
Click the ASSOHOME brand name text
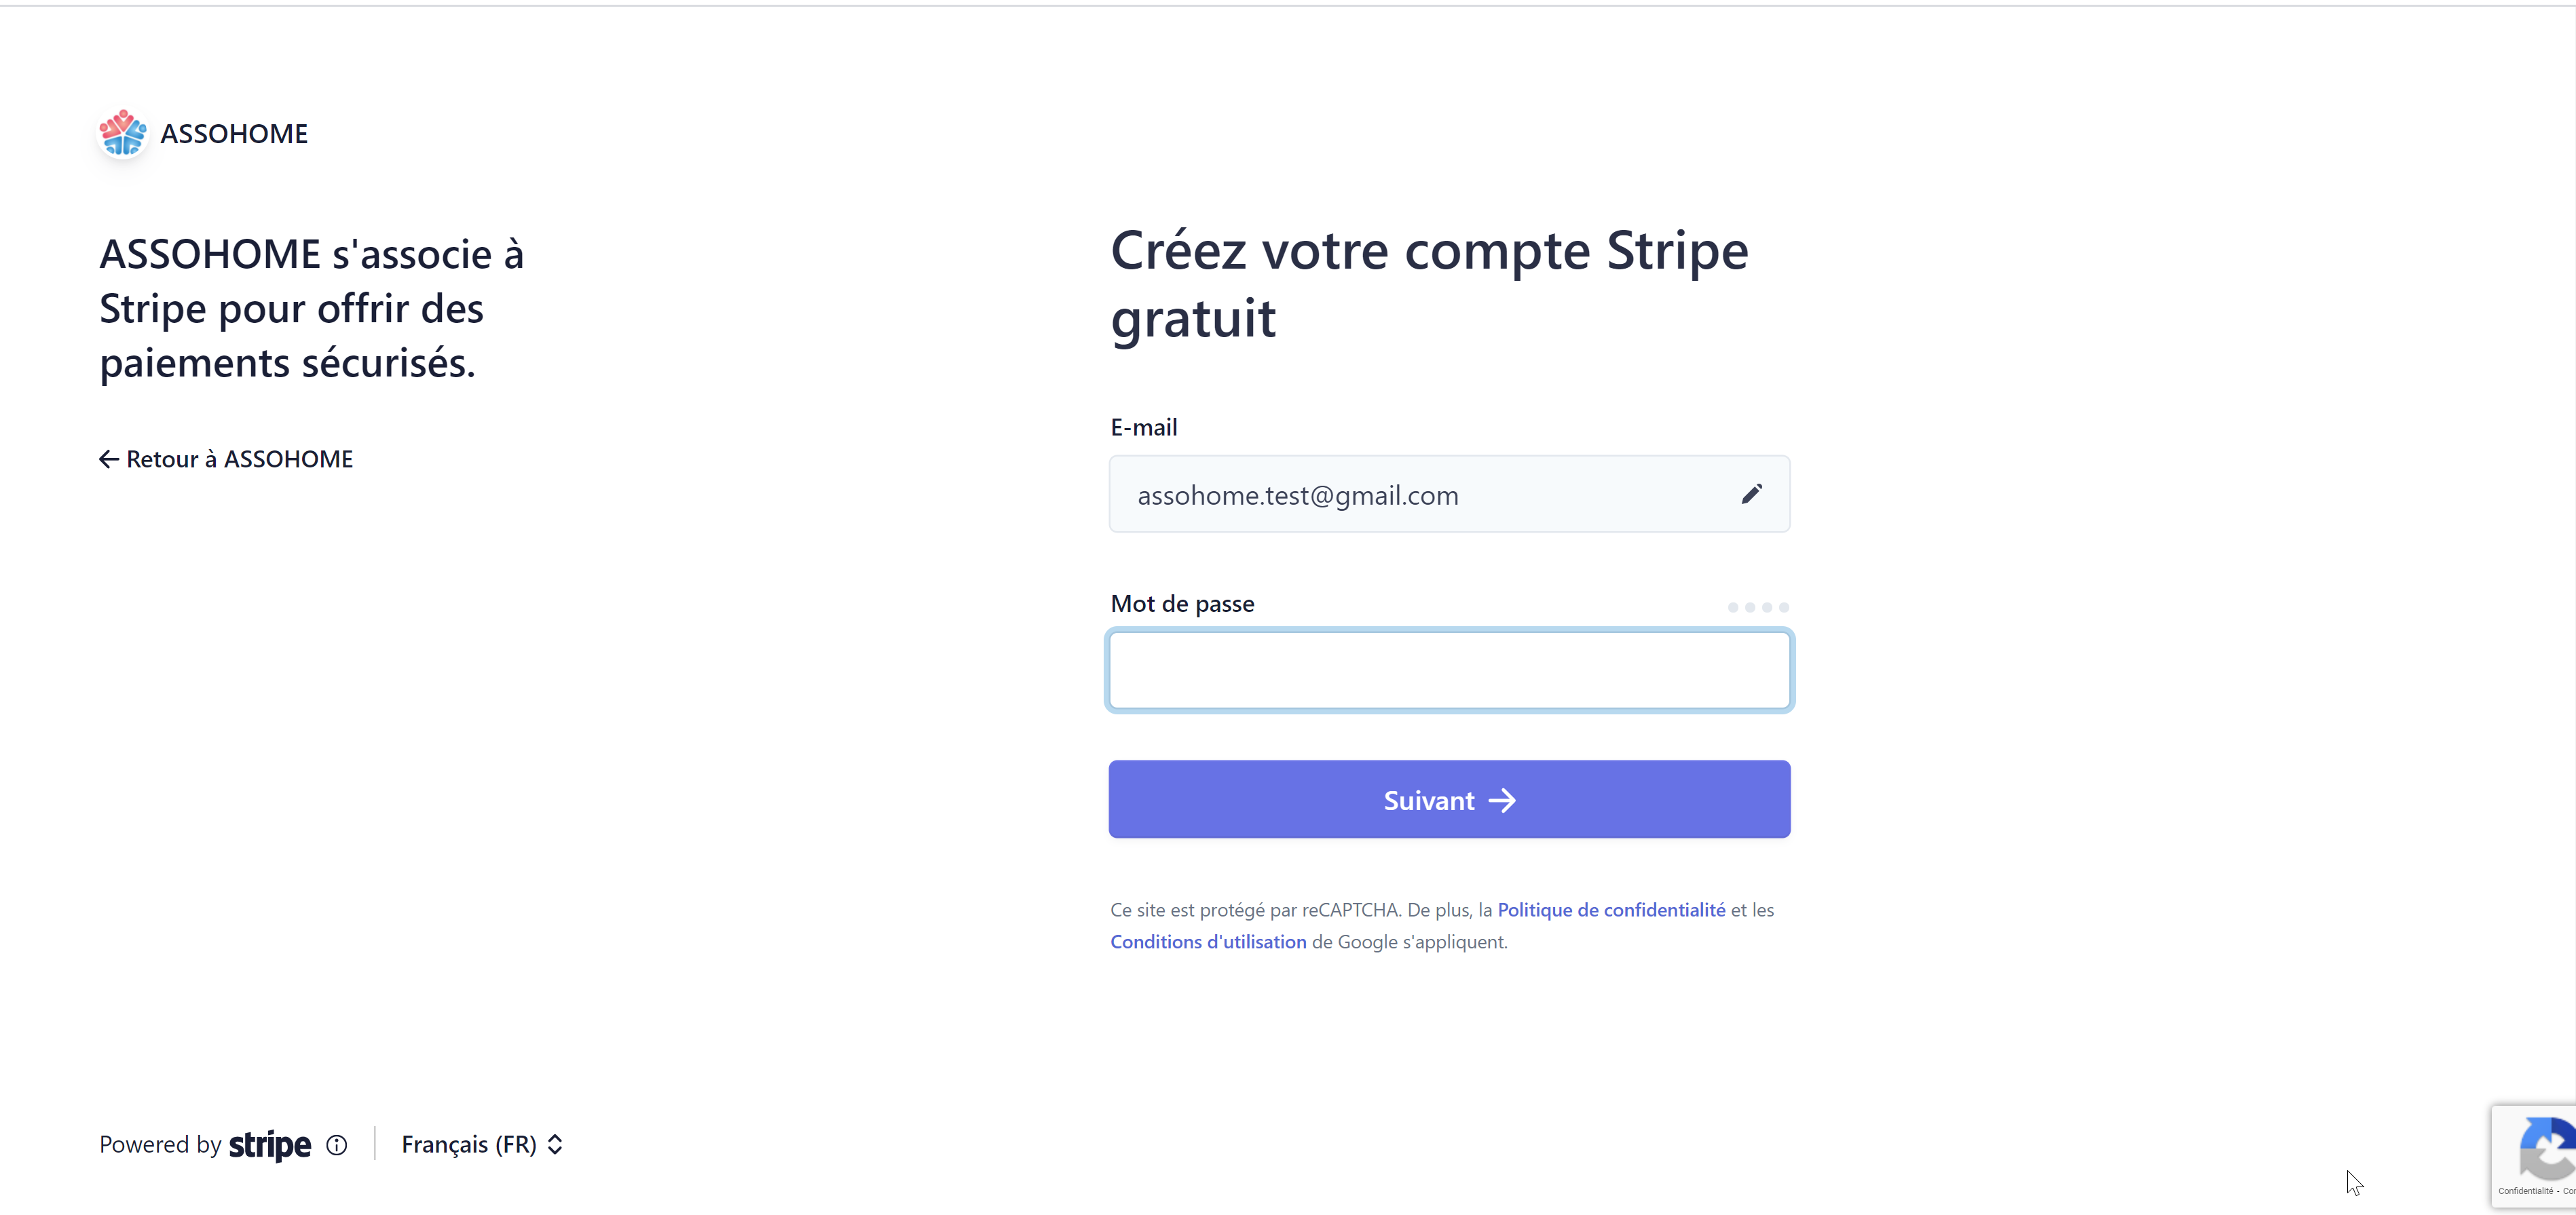click(234, 134)
